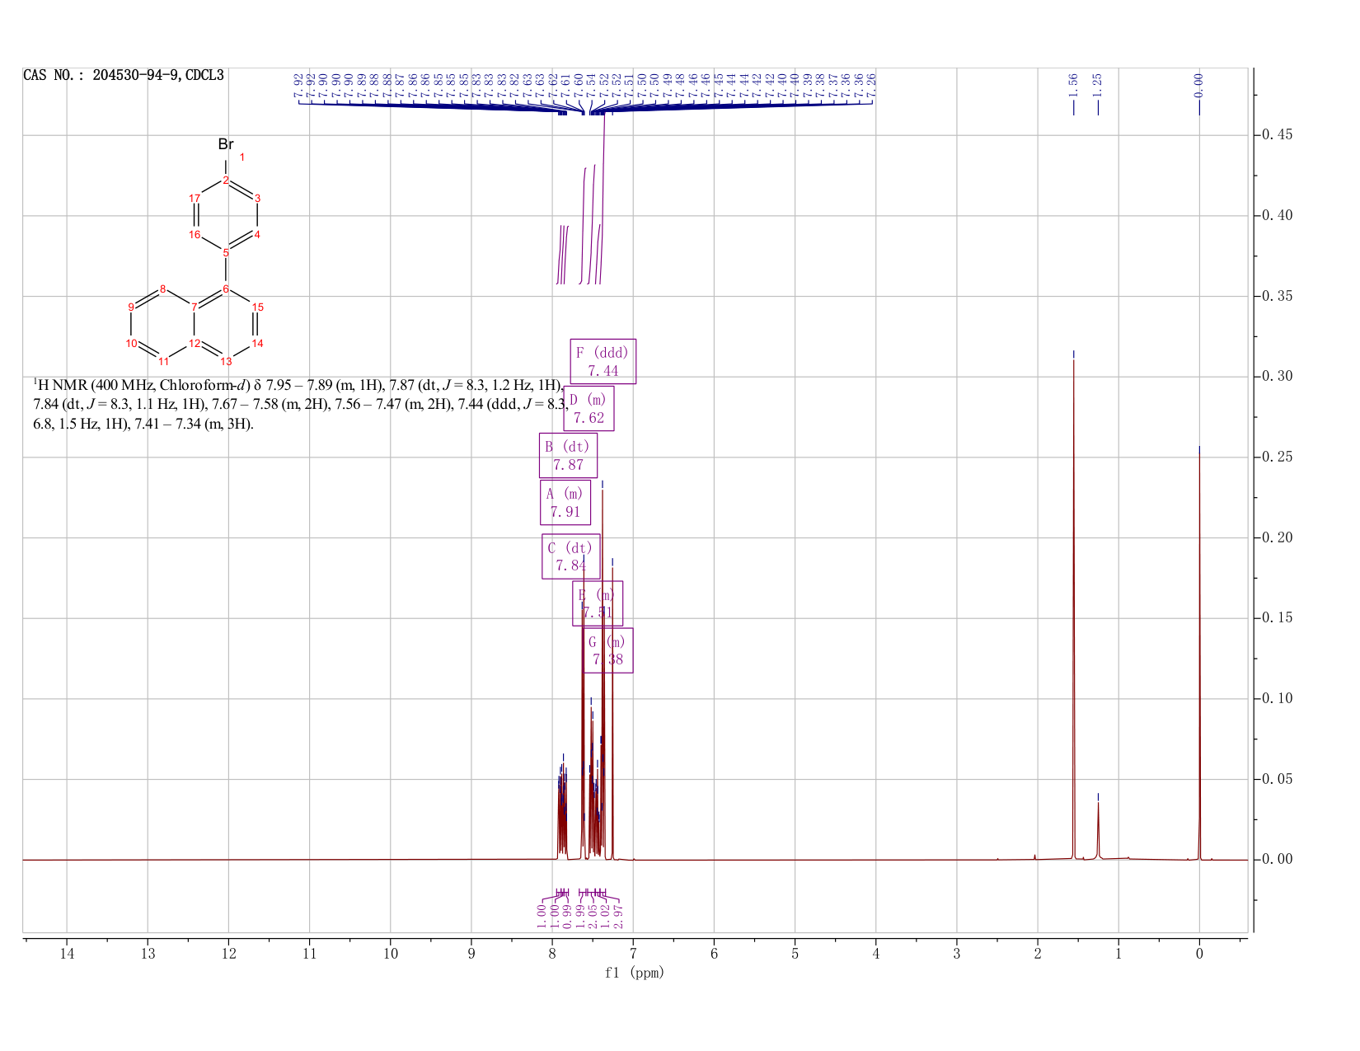Viewport: 1360px width, 1051px height.
Task: Click atom number 10 in the structure
Action: tap(131, 343)
